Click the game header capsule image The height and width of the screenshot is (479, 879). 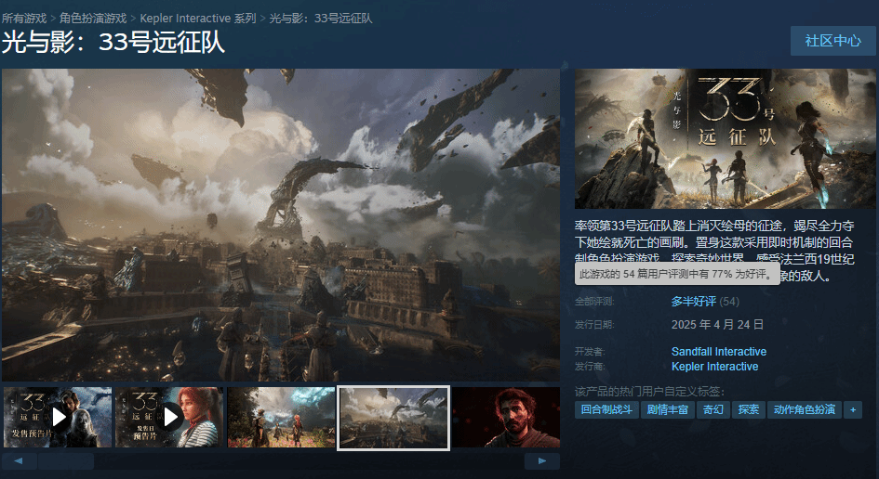click(x=726, y=138)
